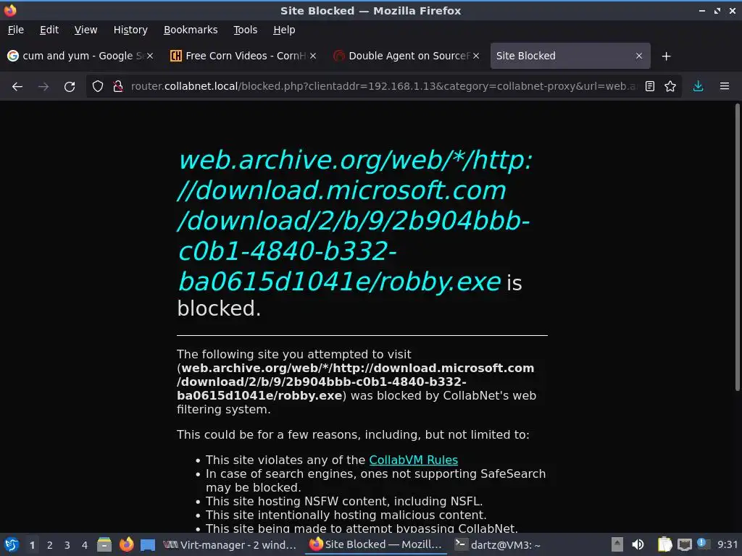Go back to the previous page
This screenshot has height=556, width=742.
click(17, 87)
